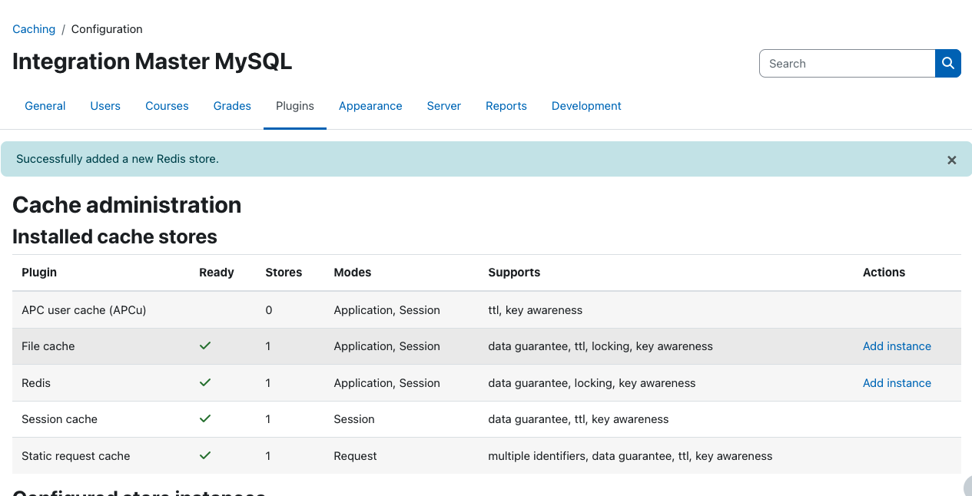Switch to the Courses tab
Viewport: 972px width, 496px height.
click(x=167, y=106)
